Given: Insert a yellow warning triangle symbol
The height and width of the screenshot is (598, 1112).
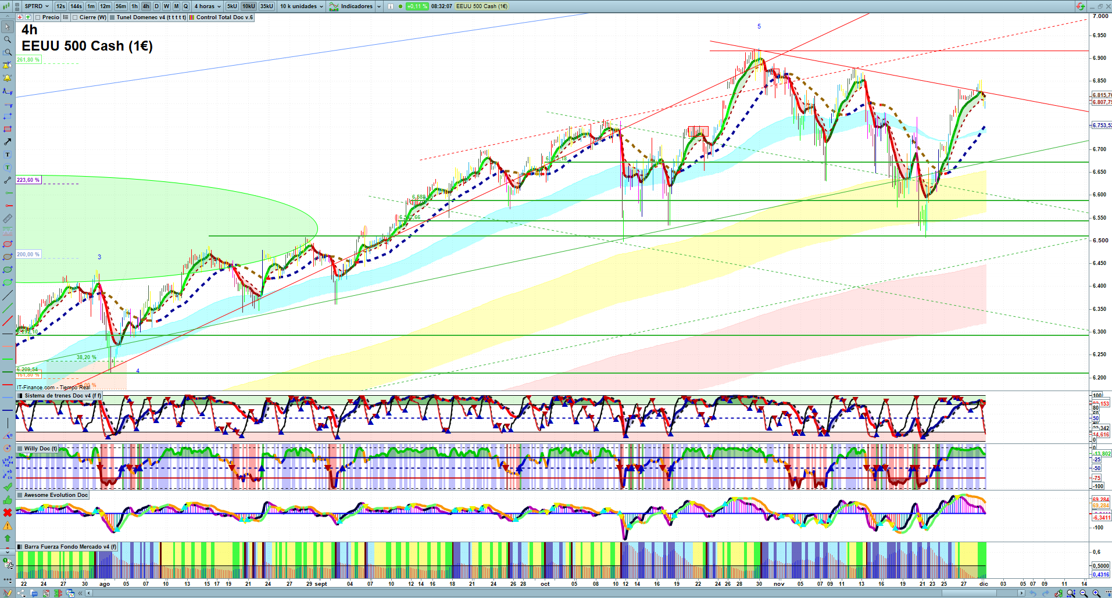Looking at the screenshot, I should (x=8, y=525).
